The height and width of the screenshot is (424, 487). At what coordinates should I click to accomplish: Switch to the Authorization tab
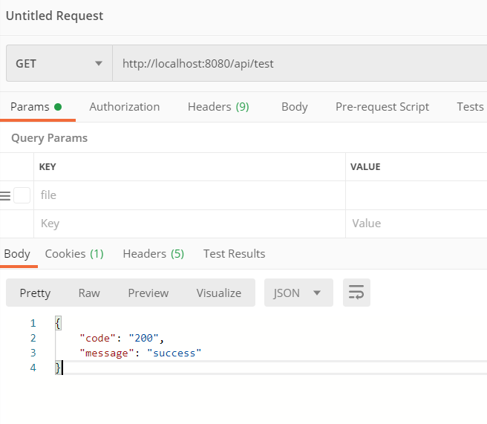(x=124, y=107)
